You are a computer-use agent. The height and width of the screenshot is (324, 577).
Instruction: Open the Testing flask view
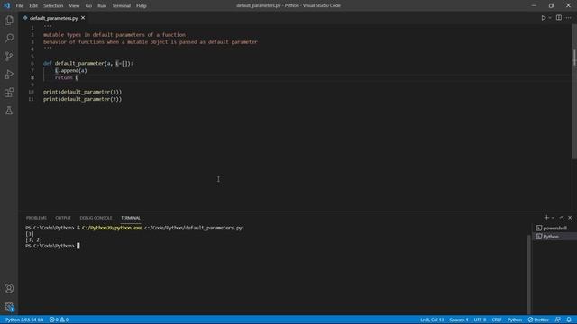coord(9,110)
